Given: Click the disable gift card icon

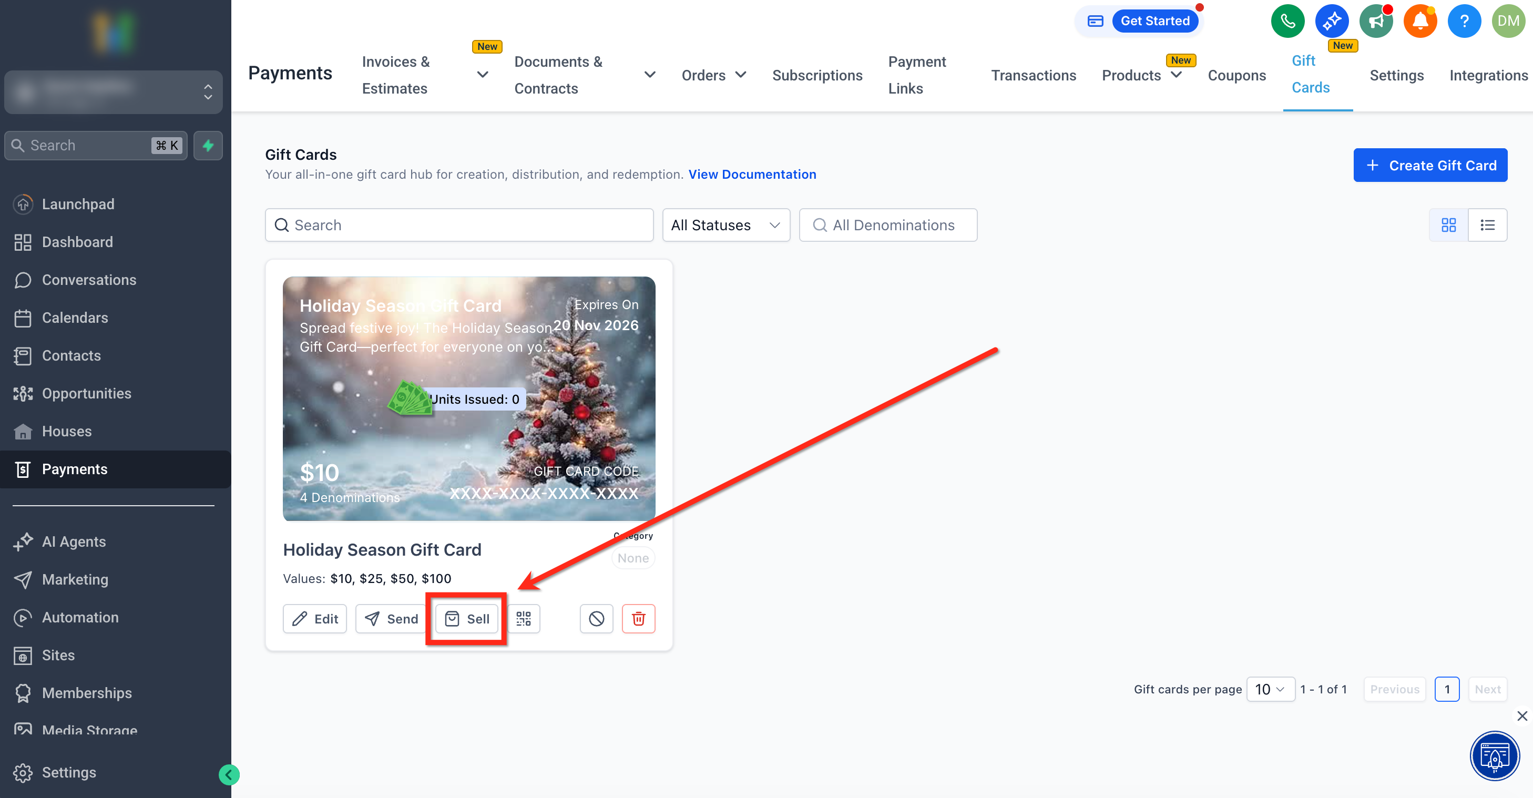Looking at the screenshot, I should point(596,618).
